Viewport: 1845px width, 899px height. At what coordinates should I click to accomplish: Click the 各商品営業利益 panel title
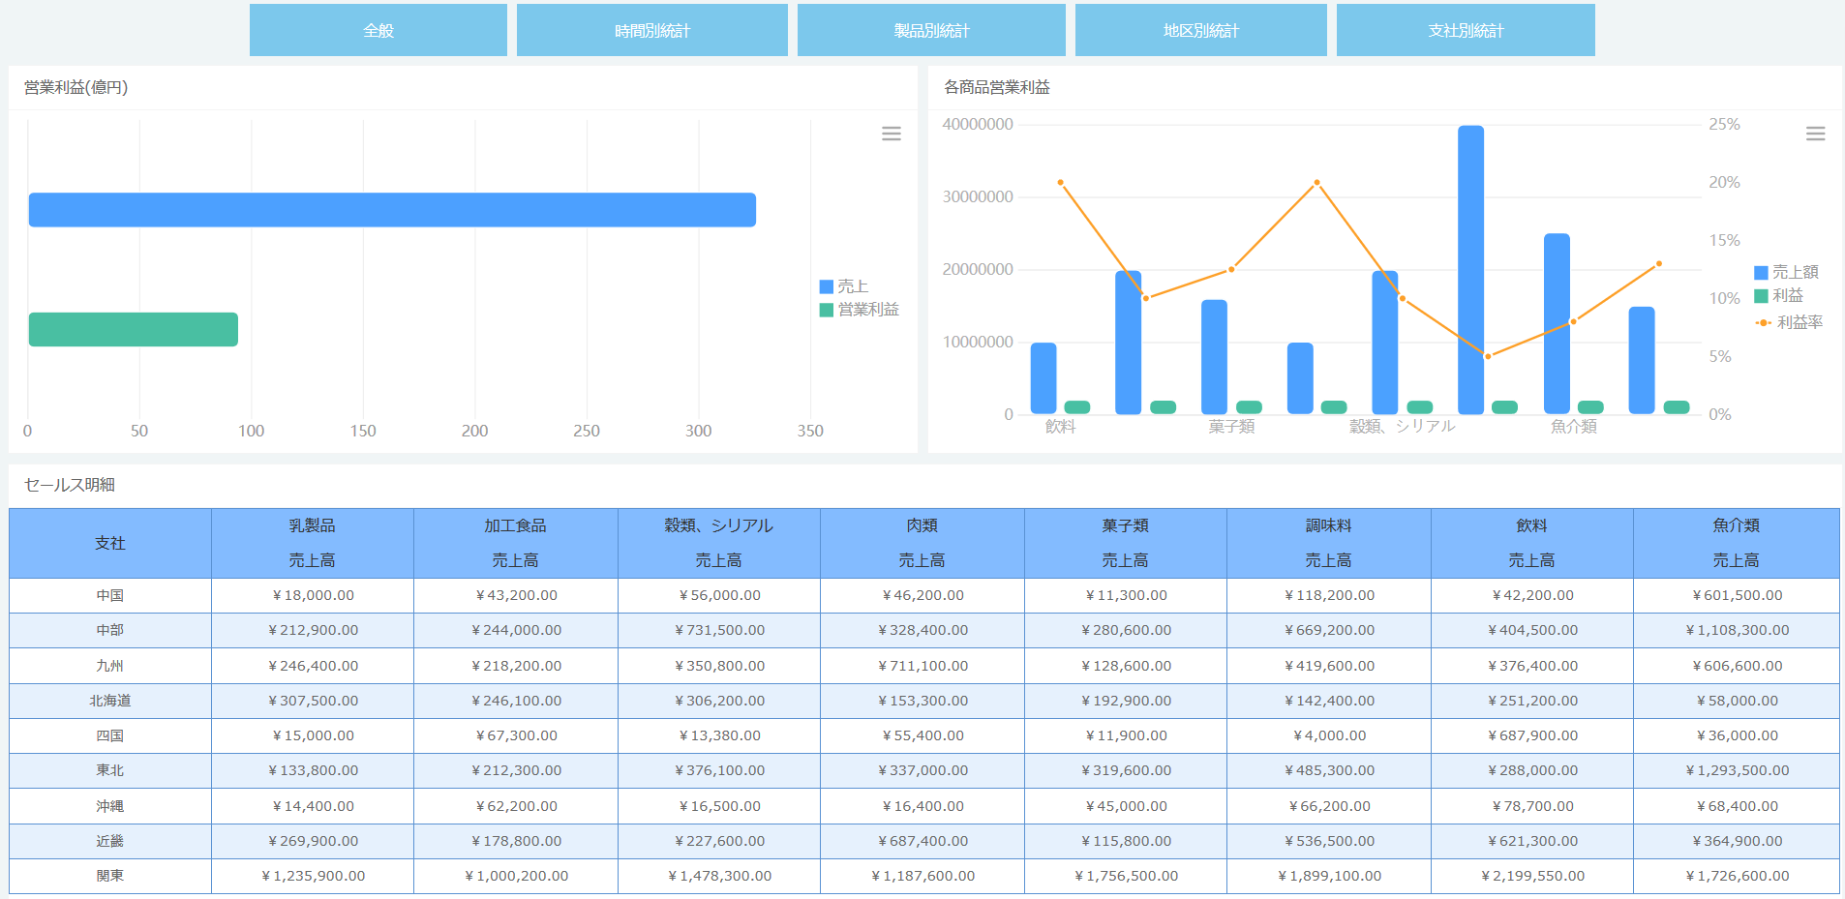point(996,87)
